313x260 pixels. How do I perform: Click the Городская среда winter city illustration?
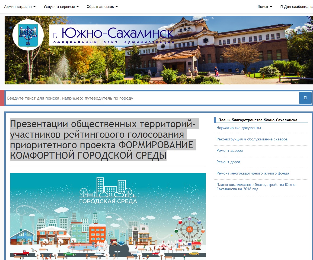click(x=108, y=216)
